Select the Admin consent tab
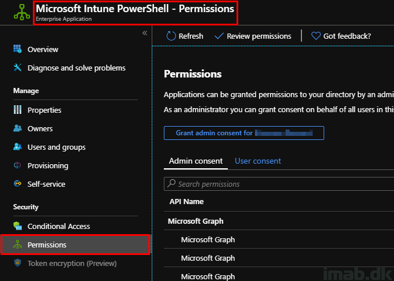Viewport: 394px width, 281px height. tap(196, 161)
